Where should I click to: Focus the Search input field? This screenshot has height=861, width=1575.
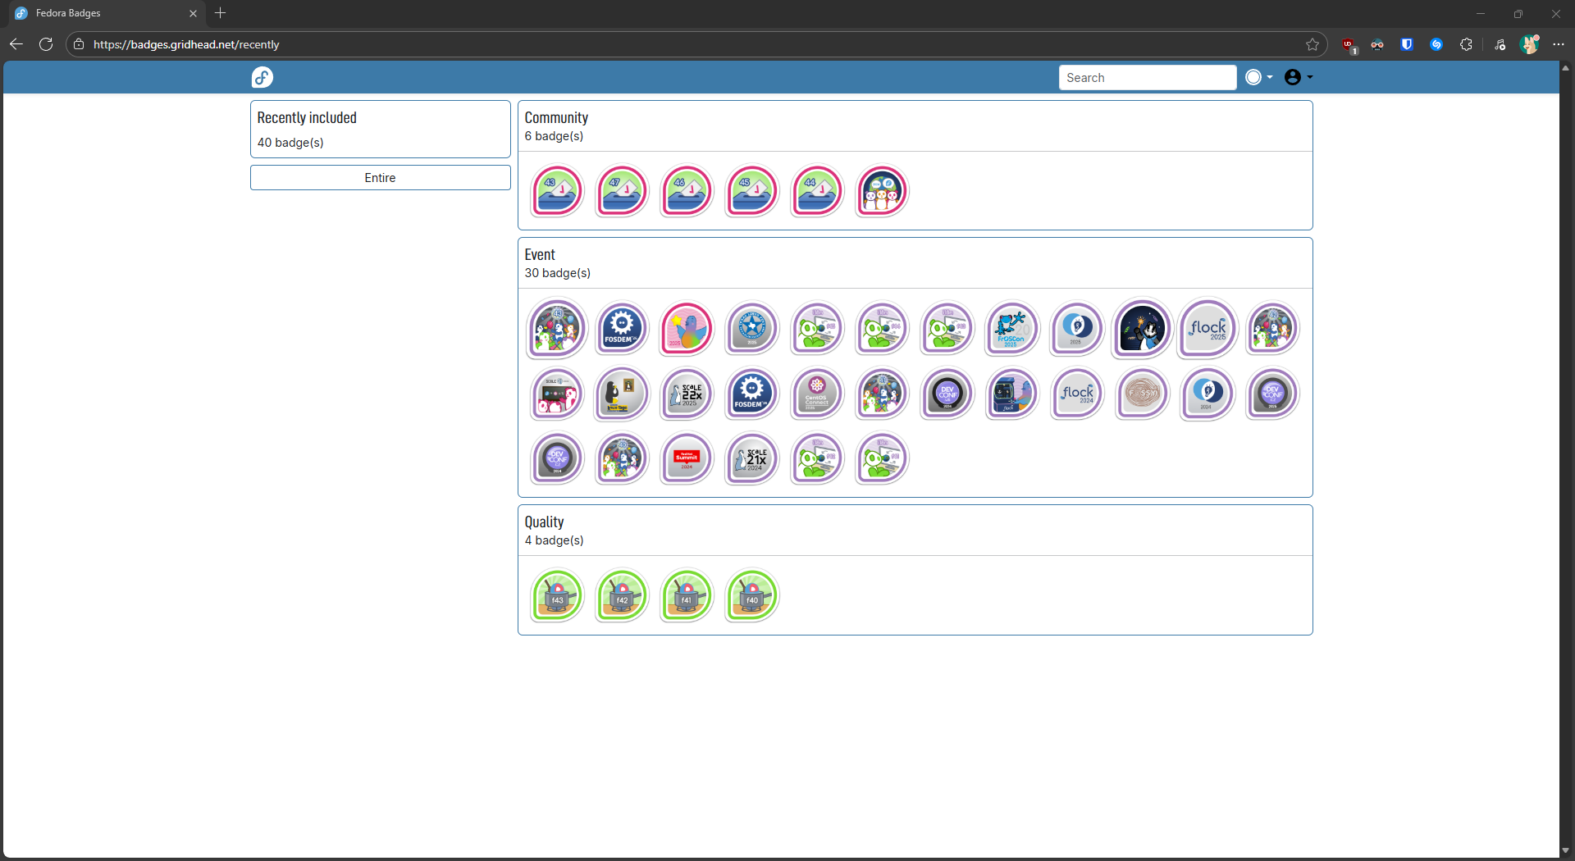click(x=1147, y=78)
